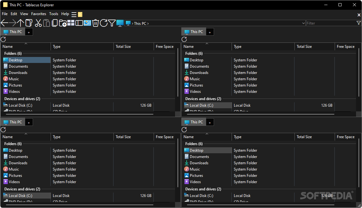Sort by Type column in top-right pane
Viewport: 362px width, 208px height.
263,47
